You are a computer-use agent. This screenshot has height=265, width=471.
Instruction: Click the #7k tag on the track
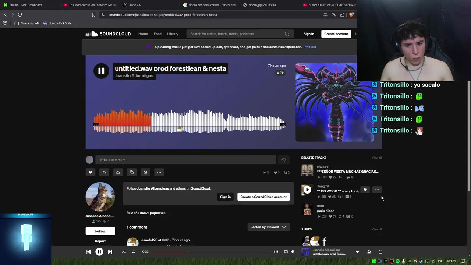[280, 73]
